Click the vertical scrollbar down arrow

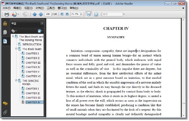(183, 116)
